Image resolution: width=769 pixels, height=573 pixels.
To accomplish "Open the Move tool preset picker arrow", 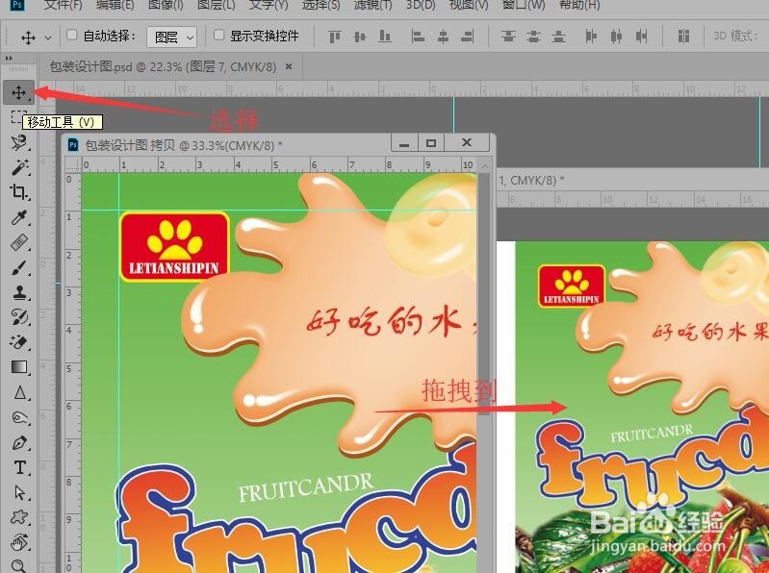I will [x=48, y=37].
